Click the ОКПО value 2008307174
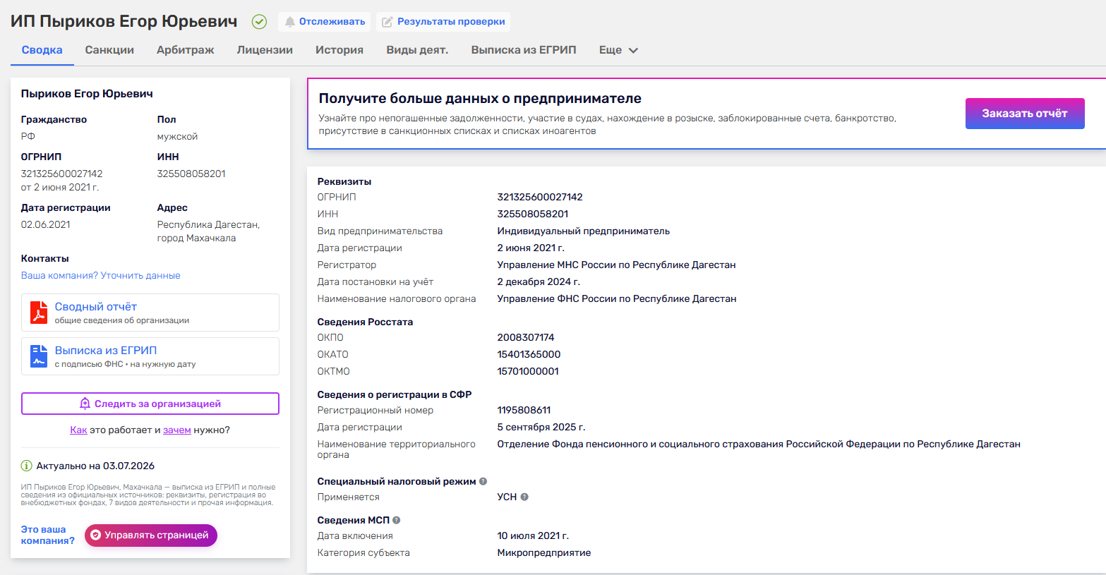 (526, 338)
